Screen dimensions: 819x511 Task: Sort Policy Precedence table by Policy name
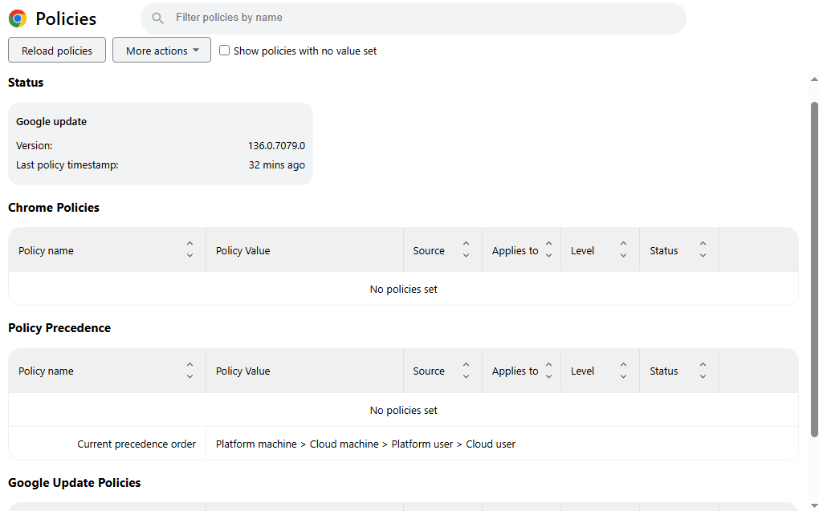coord(189,371)
